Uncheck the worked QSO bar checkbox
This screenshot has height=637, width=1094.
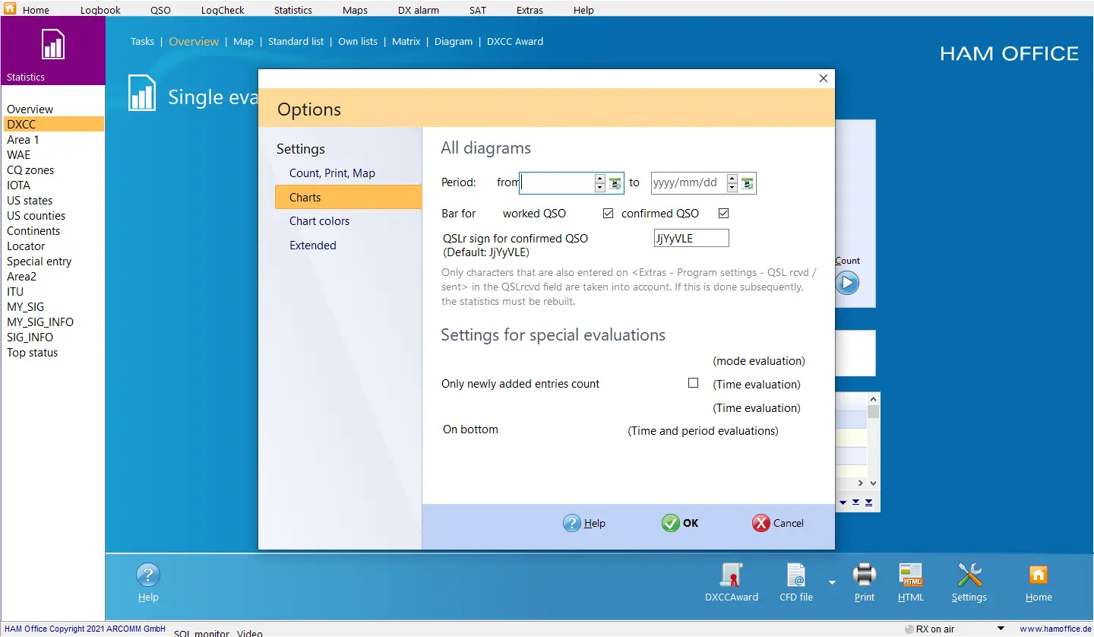click(608, 214)
